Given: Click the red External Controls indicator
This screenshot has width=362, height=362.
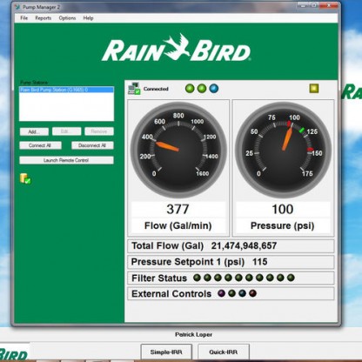Looking at the screenshot, I should point(253,293).
